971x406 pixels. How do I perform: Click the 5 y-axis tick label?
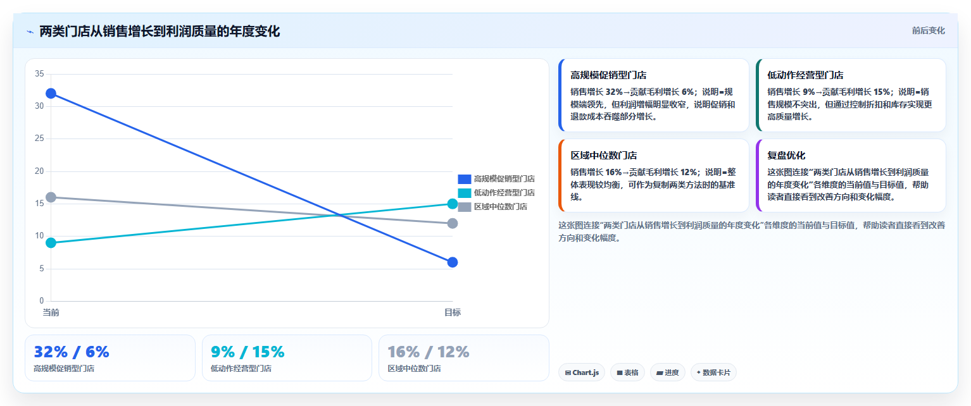[x=42, y=269]
